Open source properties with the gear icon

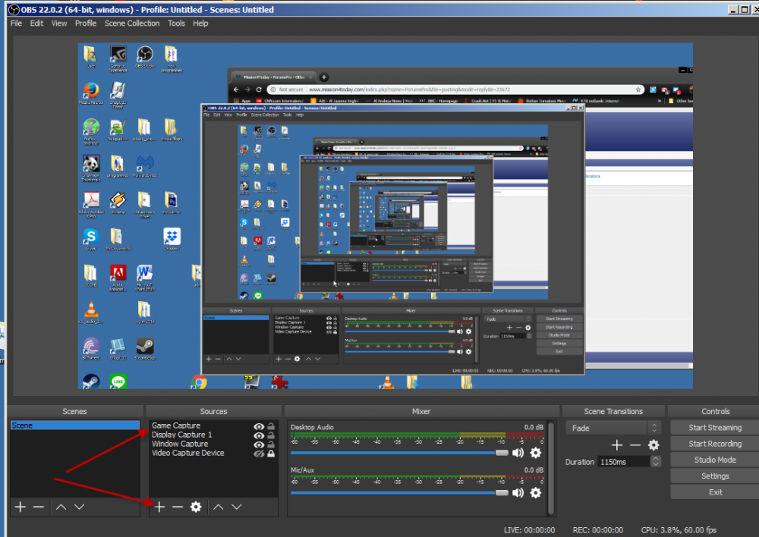click(196, 507)
